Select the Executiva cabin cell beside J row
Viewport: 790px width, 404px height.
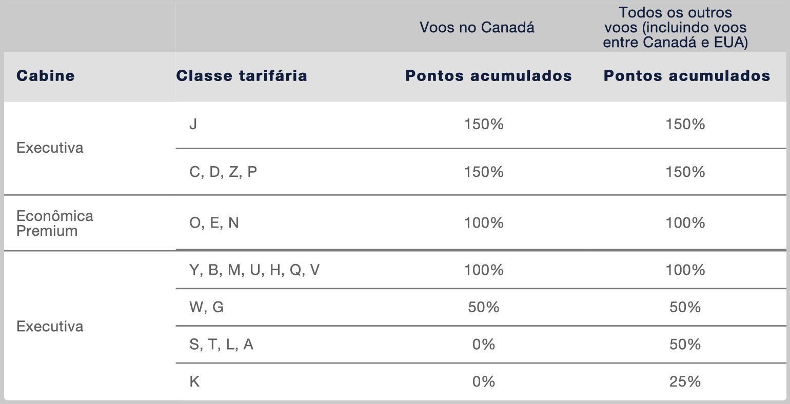click(x=50, y=148)
